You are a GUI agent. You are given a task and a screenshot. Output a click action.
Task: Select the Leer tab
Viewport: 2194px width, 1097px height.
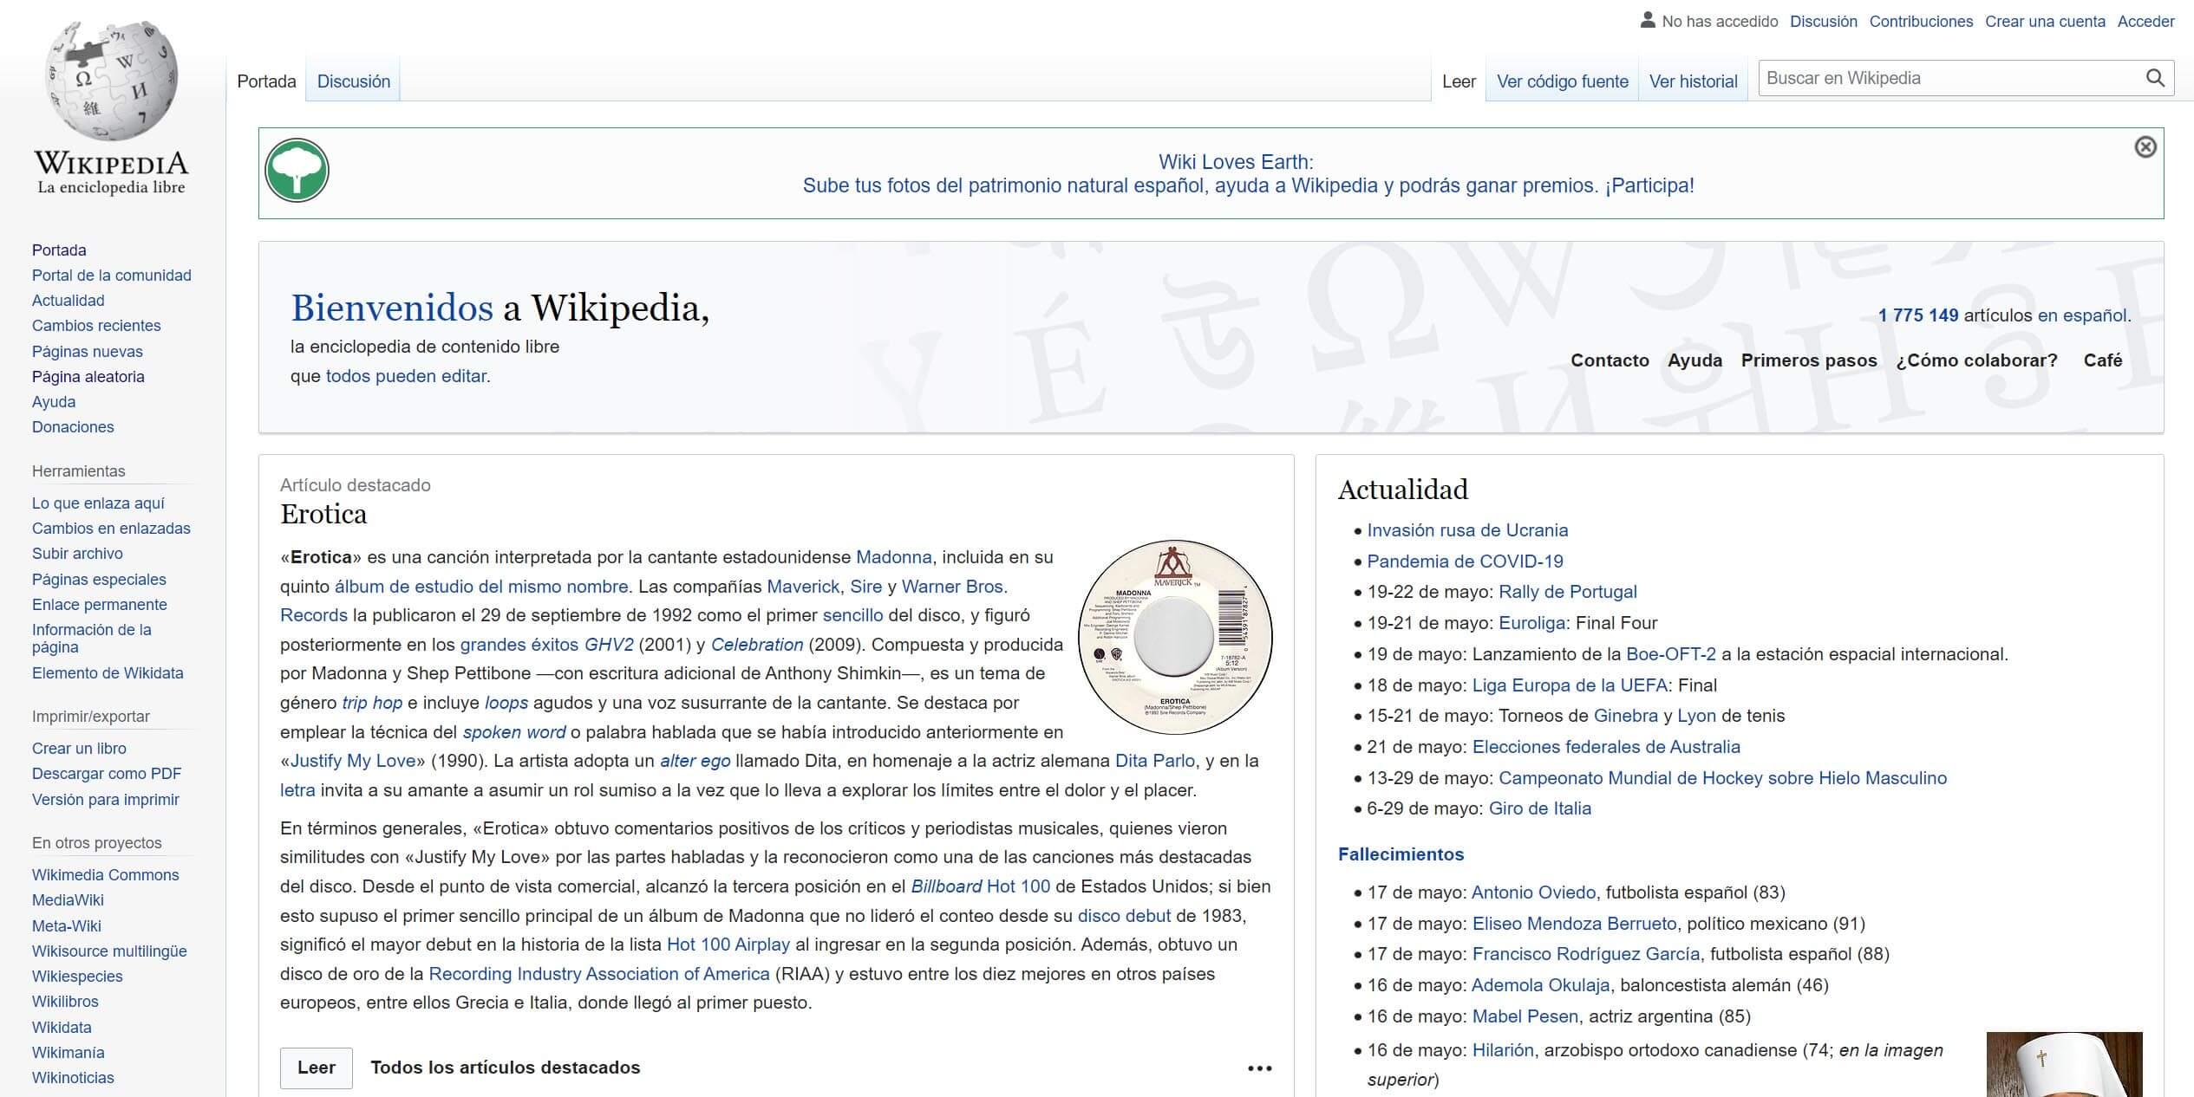[1459, 81]
